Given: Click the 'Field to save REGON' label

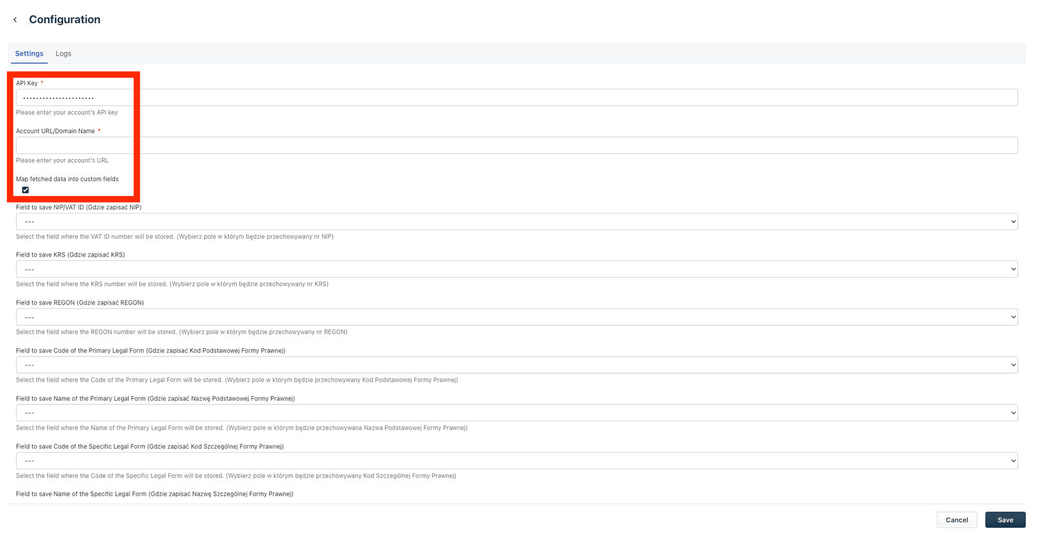Looking at the screenshot, I should pyautogui.click(x=80, y=303).
